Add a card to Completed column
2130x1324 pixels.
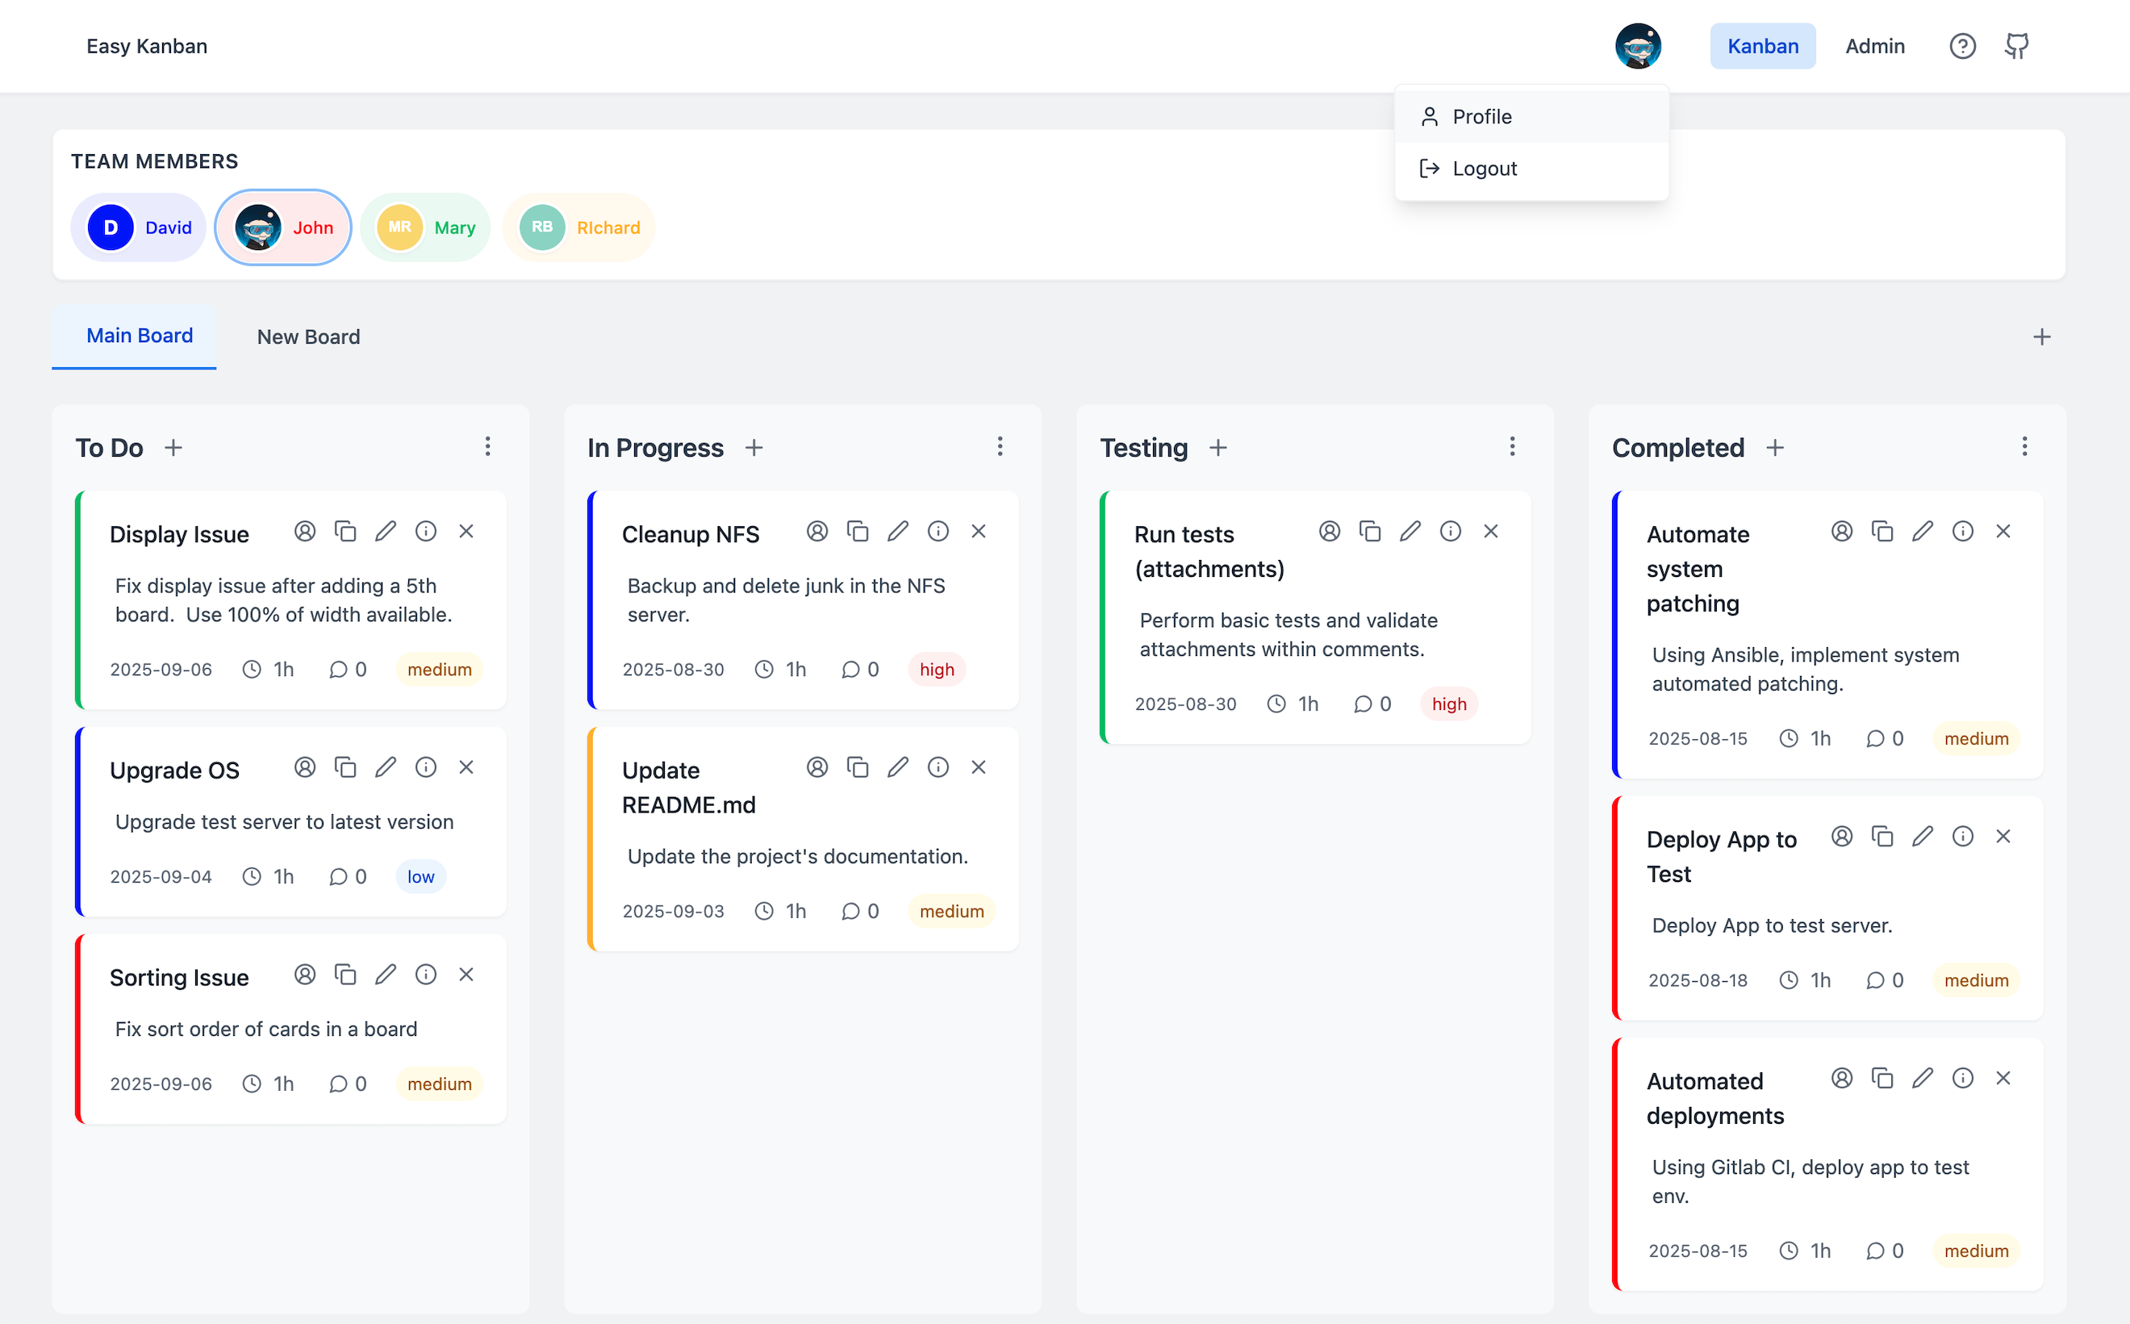(x=1774, y=448)
